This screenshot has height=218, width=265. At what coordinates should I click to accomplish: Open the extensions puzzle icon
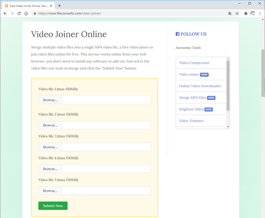click(246, 14)
